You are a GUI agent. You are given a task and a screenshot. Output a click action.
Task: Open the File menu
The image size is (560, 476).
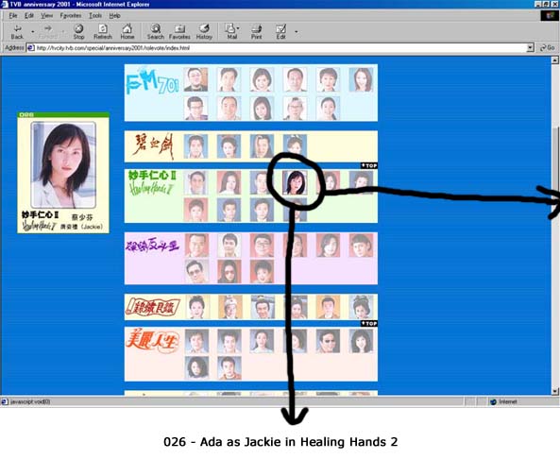click(13, 16)
